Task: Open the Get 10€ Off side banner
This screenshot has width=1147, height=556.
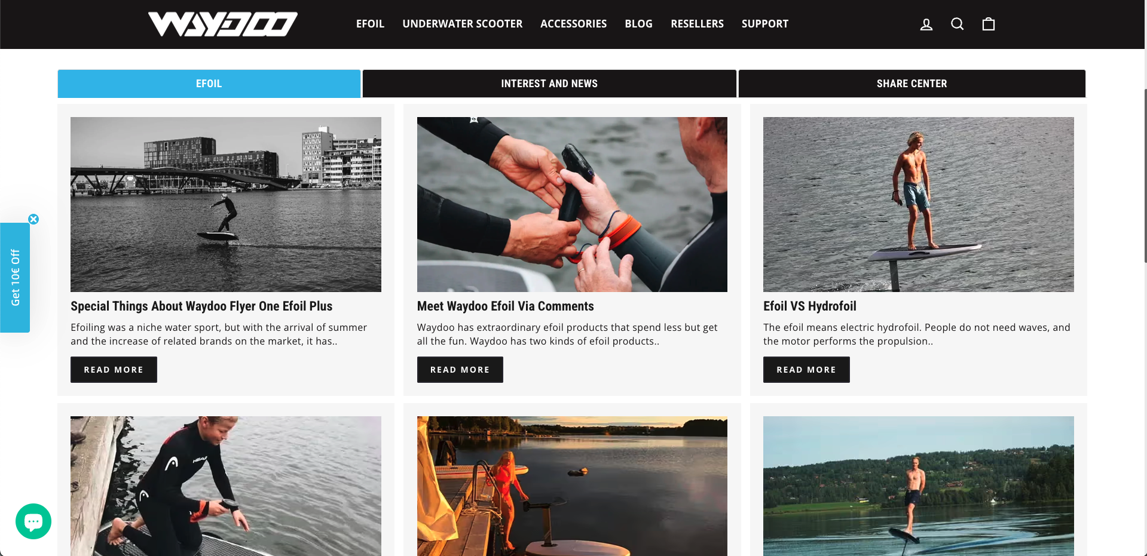Action: point(15,278)
